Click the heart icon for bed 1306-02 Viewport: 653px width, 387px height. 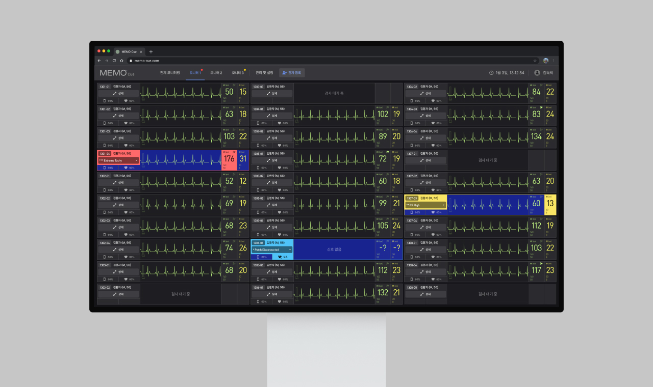click(433, 101)
